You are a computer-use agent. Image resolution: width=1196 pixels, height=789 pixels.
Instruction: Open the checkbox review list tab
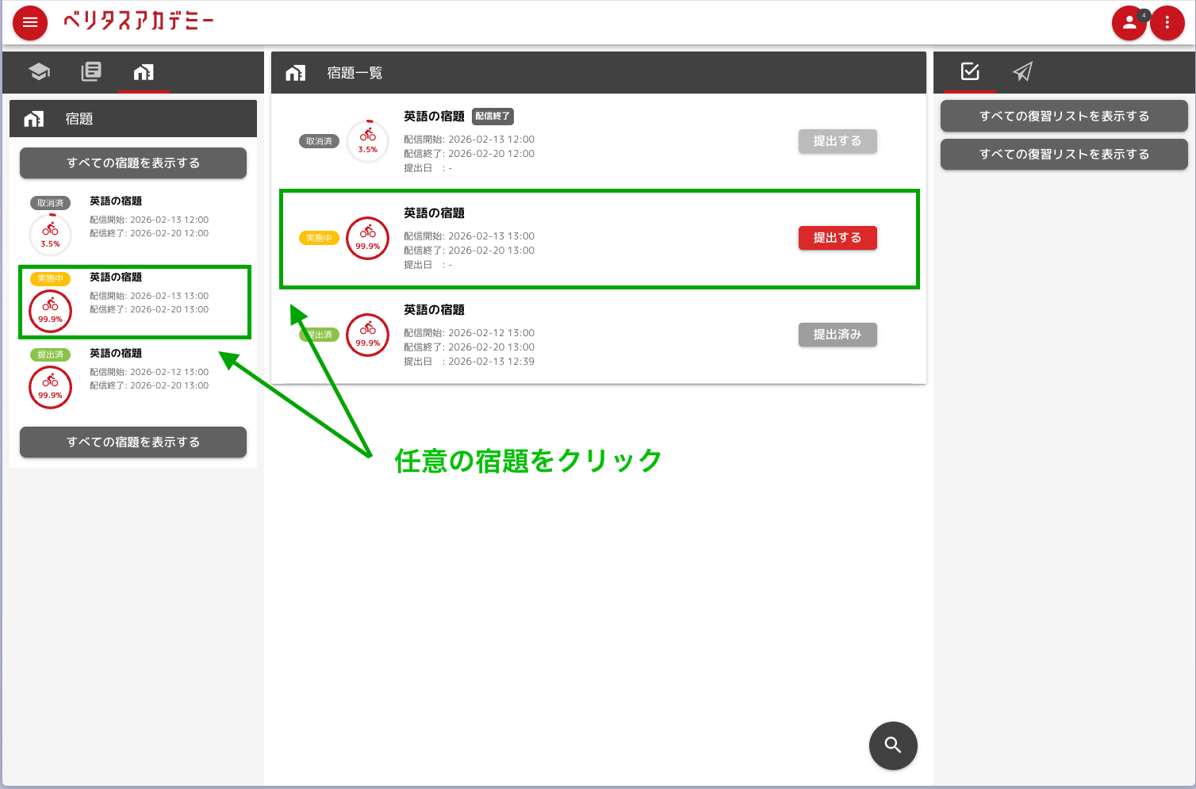(969, 72)
